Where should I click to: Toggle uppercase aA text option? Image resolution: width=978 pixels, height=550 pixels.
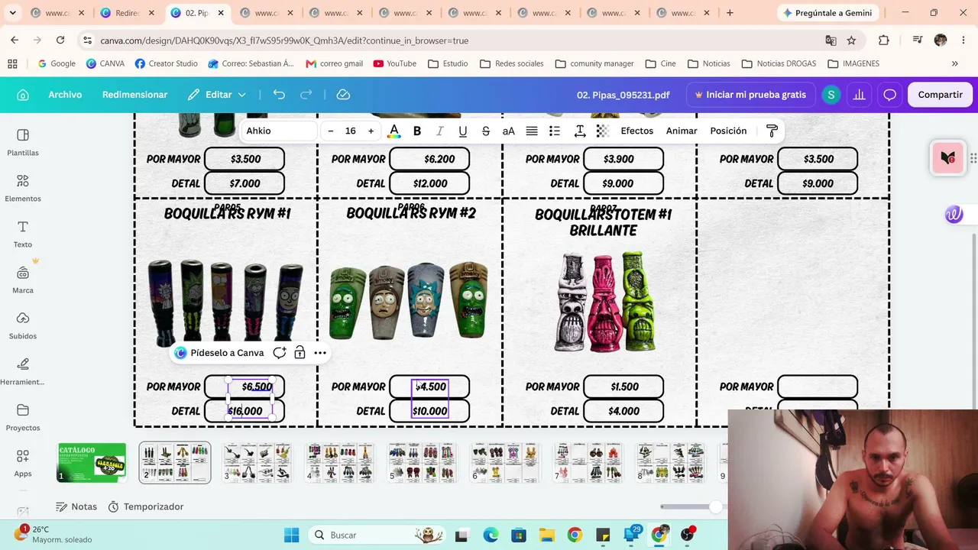pyautogui.click(x=508, y=131)
